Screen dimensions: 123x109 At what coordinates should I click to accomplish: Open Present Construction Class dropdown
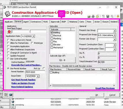[115, 45]
